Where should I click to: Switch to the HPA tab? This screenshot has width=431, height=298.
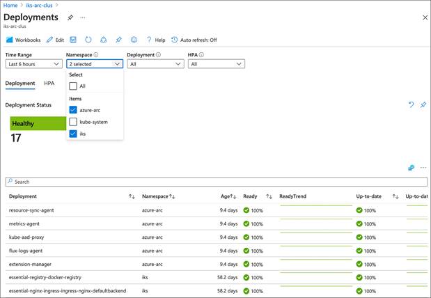pos(49,84)
